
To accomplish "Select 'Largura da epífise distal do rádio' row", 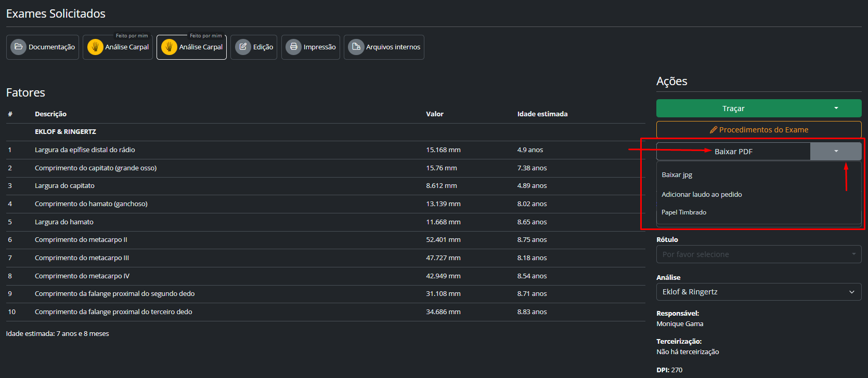I will point(326,150).
